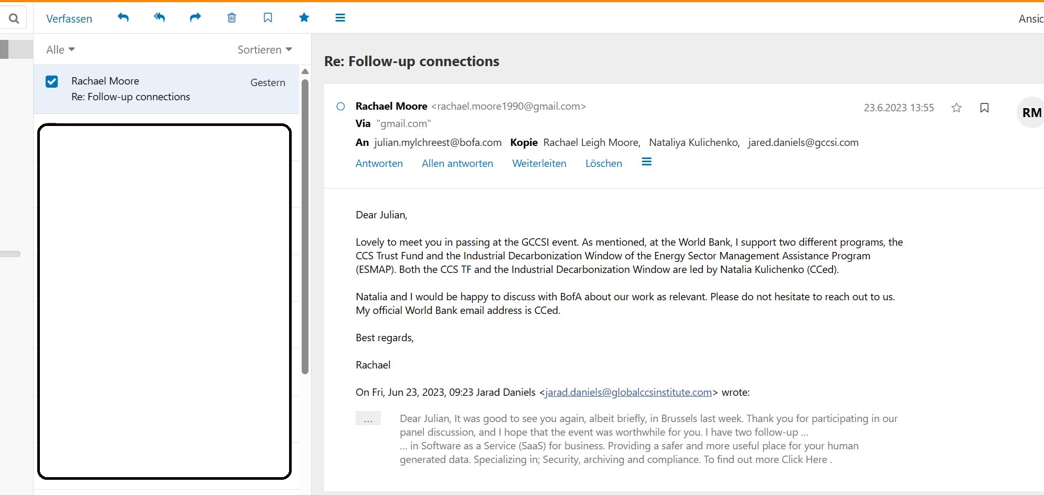This screenshot has width=1044, height=495.
Task: Bookmark message using toolbar bookmark icon
Action: click(268, 18)
